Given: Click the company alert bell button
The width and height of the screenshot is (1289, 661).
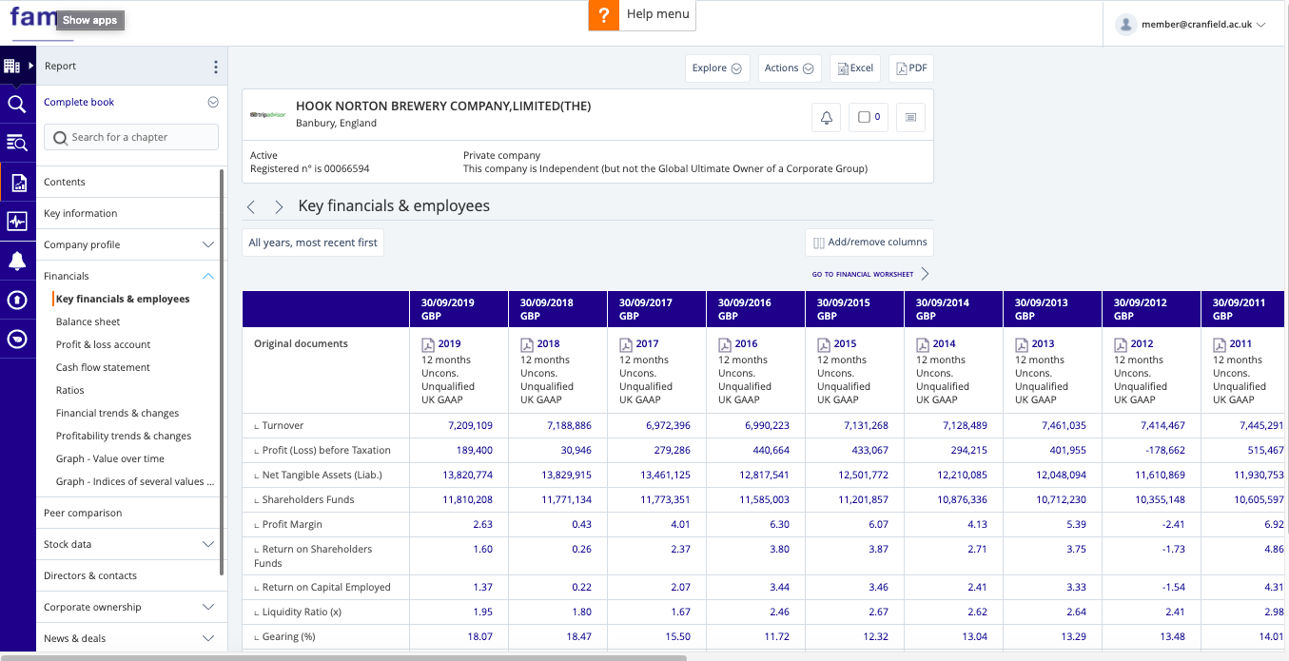Looking at the screenshot, I should [x=826, y=117].
